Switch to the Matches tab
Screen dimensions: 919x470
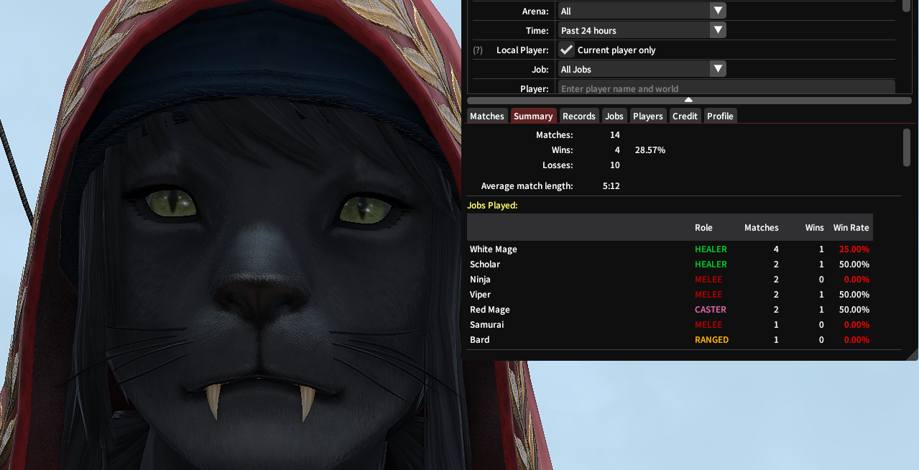(x=487, y=116)
